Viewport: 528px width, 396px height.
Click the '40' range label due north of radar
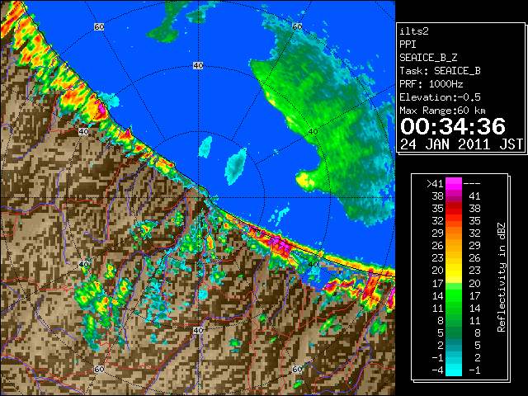[198, 66]
